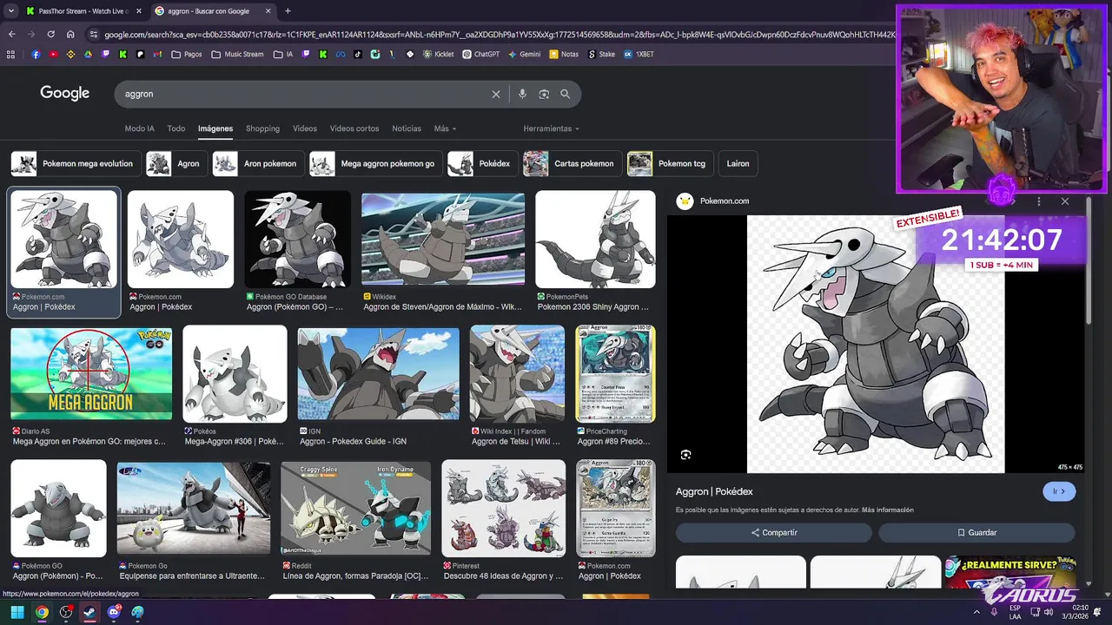1112x625 pixels.
Task: Switch to the Todo results tab
Action: tap(176, 128)
